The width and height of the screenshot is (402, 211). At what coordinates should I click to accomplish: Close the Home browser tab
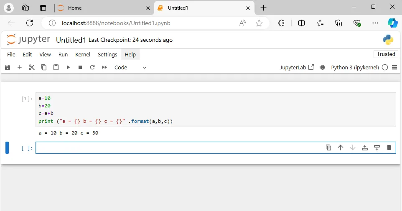click(148, 8)
